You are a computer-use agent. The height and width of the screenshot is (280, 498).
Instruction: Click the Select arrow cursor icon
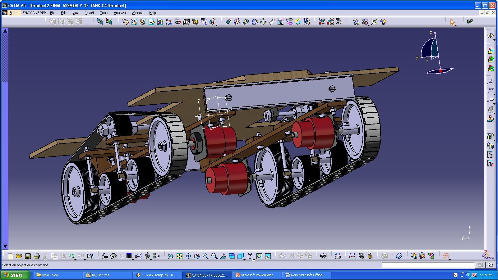[x=453, y=22]
